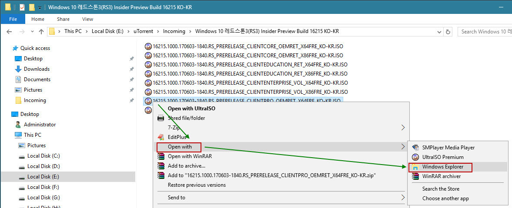
Task: Open the Quick Access Toolbar customize dropdown
Action: click(x=40, y=7)
